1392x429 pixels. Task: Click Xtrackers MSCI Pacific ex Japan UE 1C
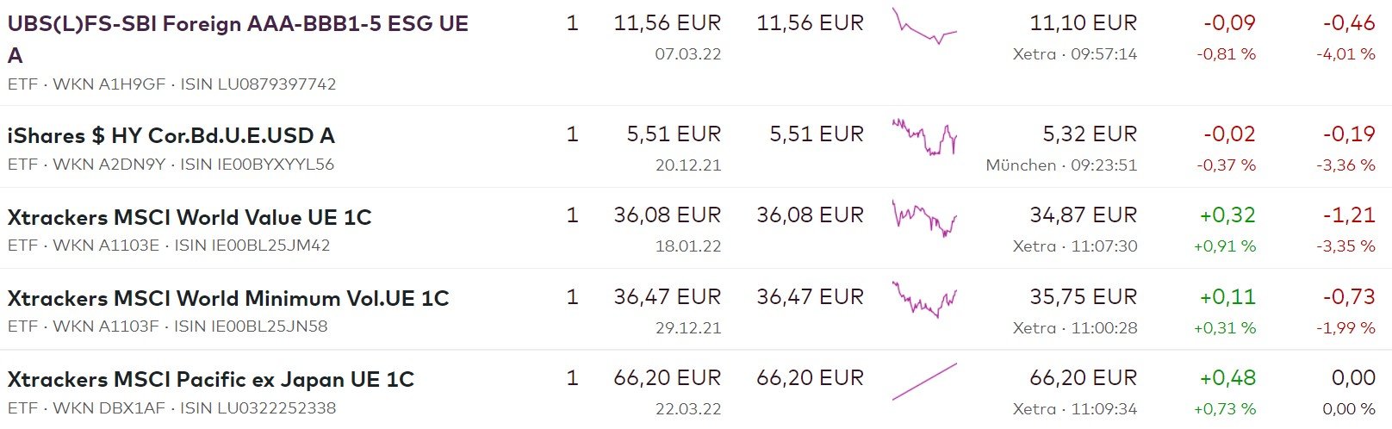[211, 379]
